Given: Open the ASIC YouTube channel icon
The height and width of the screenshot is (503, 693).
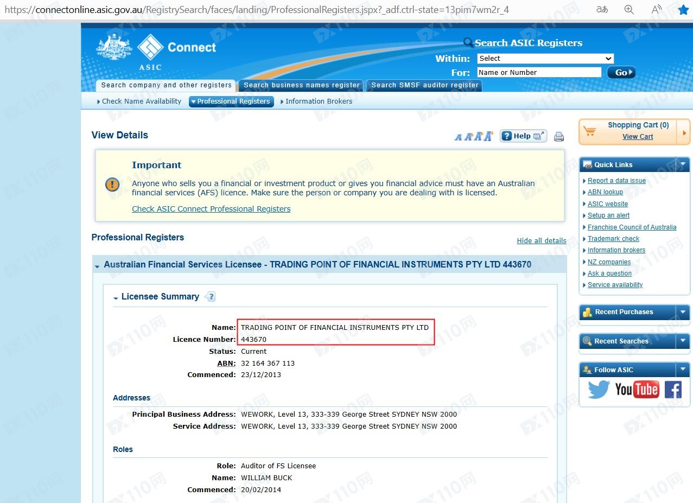Looking at the screenshot, I should (637, 389).
